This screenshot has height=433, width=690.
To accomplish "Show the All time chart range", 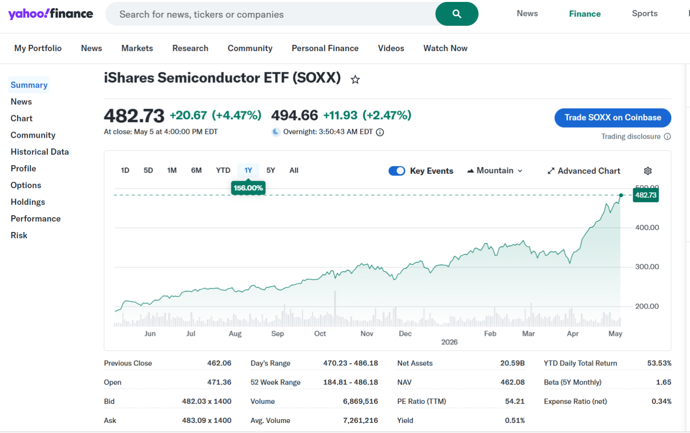I will (x=294, y=170).
